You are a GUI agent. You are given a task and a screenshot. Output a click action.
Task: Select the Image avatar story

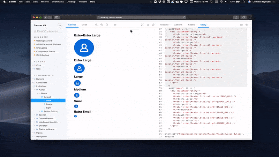[49, 104]
